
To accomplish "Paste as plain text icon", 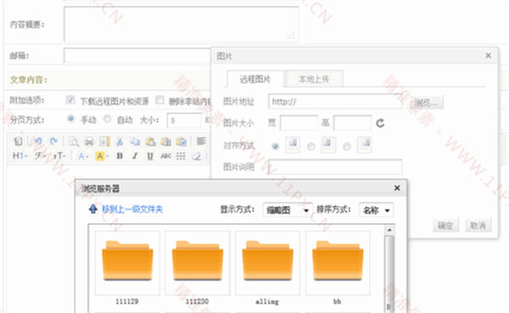I will [x=166, y=142].
